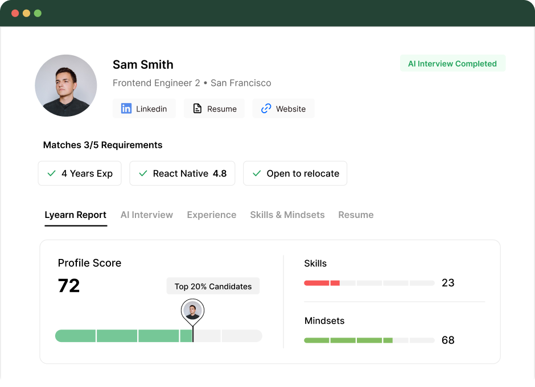535x387 pixels.
Task: Click the React Native 4.8 requirement chip
Action: coord(182,174)
